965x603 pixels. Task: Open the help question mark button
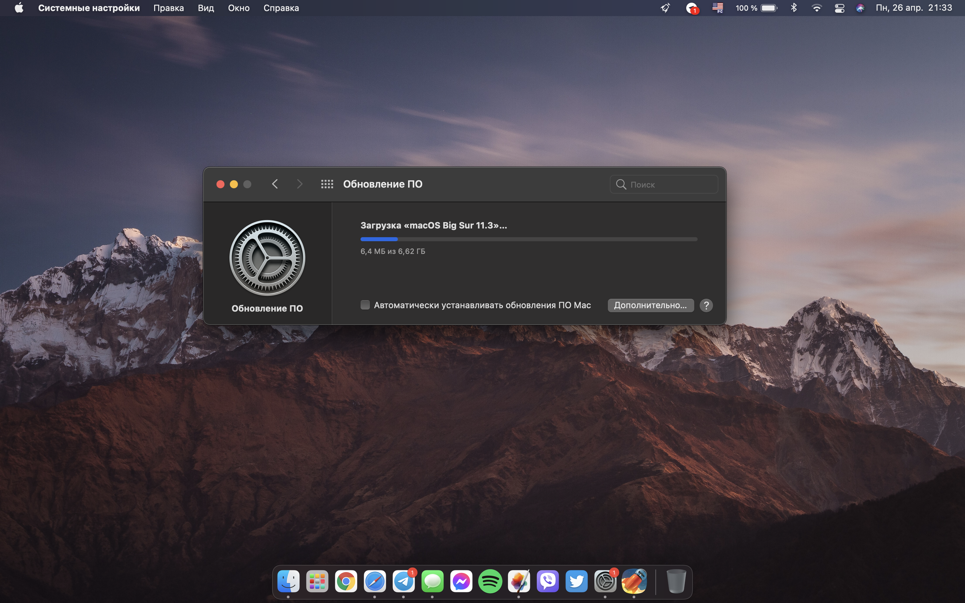pos(706,305)
